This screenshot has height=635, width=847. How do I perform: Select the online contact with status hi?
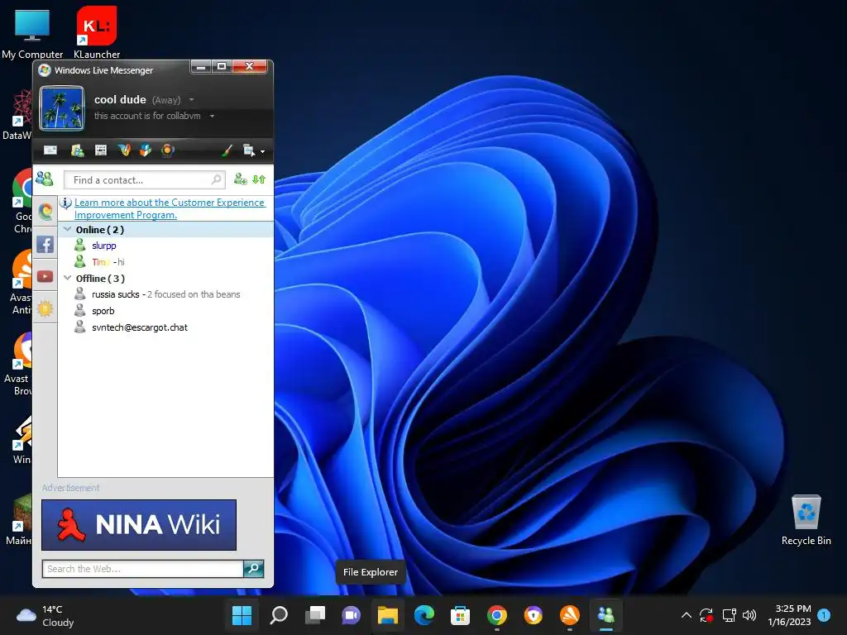108,262
